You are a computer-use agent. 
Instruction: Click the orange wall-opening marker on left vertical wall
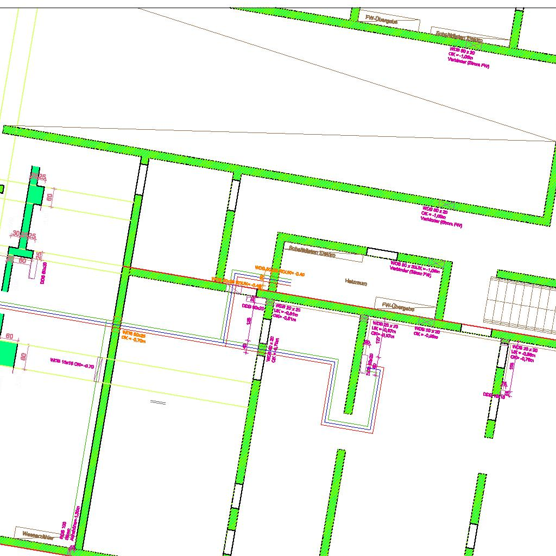tap(116, 324)
